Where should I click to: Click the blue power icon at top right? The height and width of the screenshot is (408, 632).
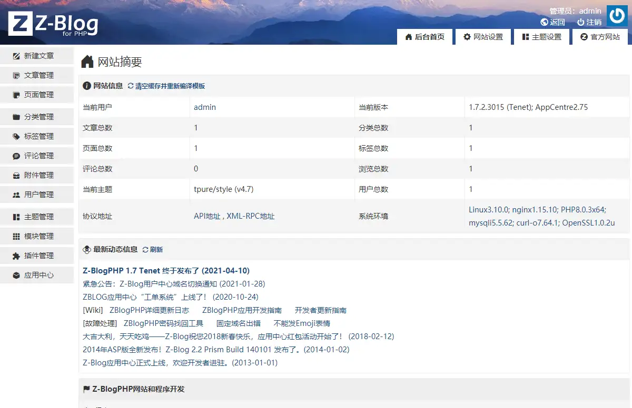point(617,16)
